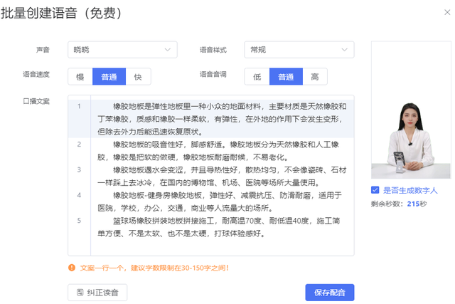Click script line 3 about 遇水会变涩
The image size is (455, 304).
coord(222,176)
